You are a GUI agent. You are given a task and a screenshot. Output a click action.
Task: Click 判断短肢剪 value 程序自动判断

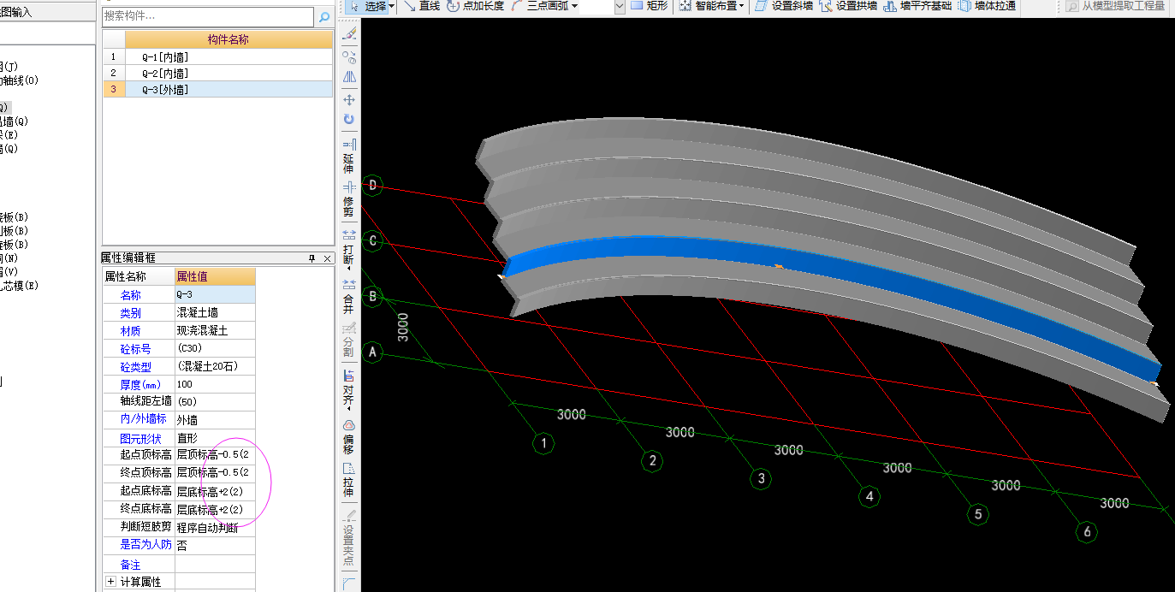[215, 527]
